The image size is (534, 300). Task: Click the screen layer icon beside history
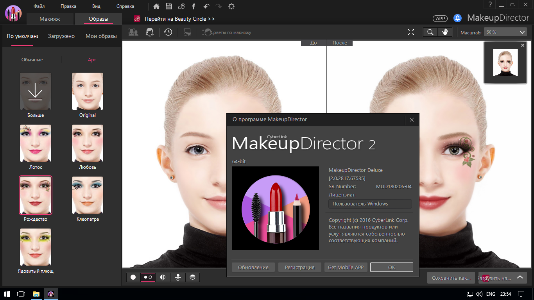click(x=187, y=32)
